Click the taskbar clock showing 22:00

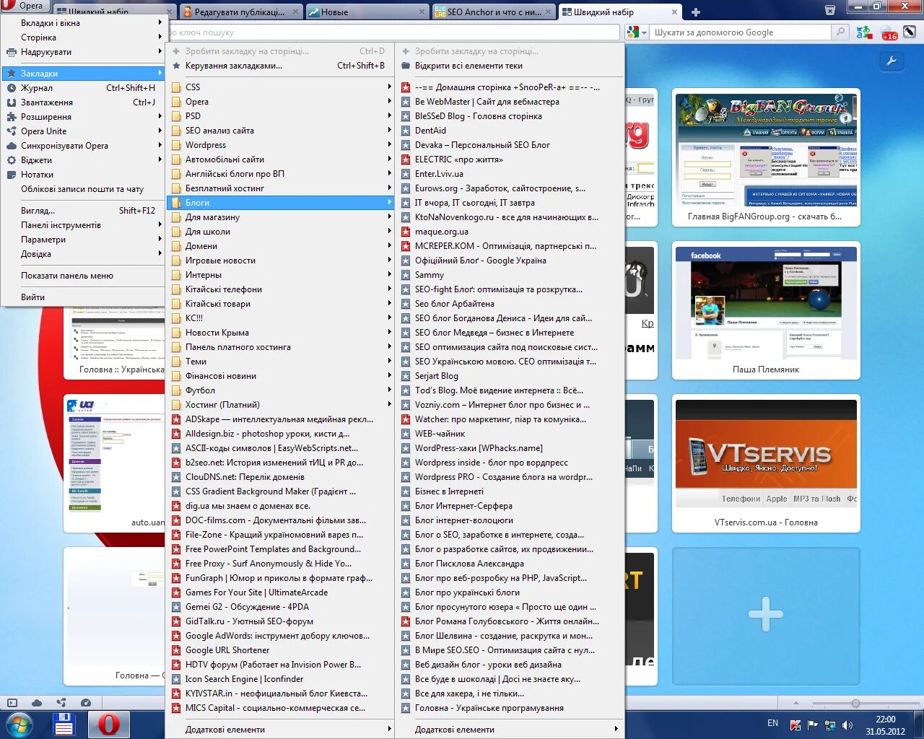click(x=885, y=725)
